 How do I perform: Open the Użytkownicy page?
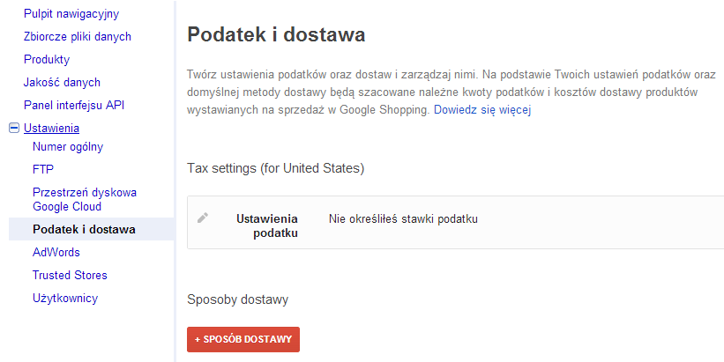pyautogui.click(x=65, y=299)
